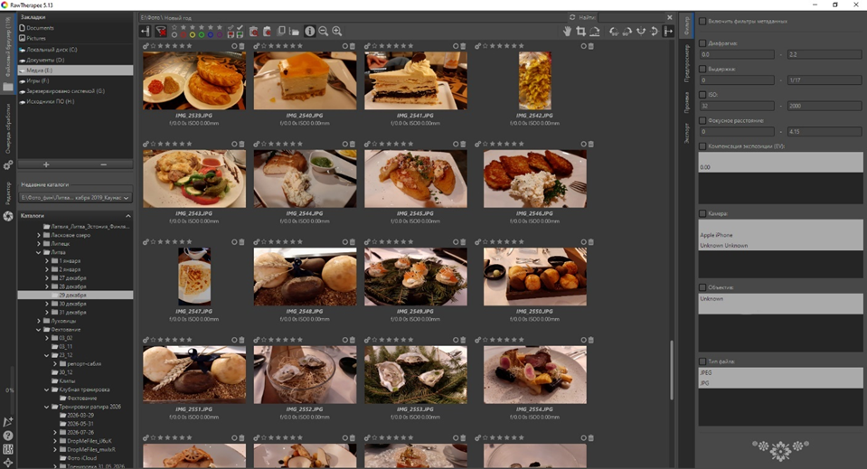Enable the Диафрагма filter checkbox
This screenshot has width=867, height=469.
702,43
